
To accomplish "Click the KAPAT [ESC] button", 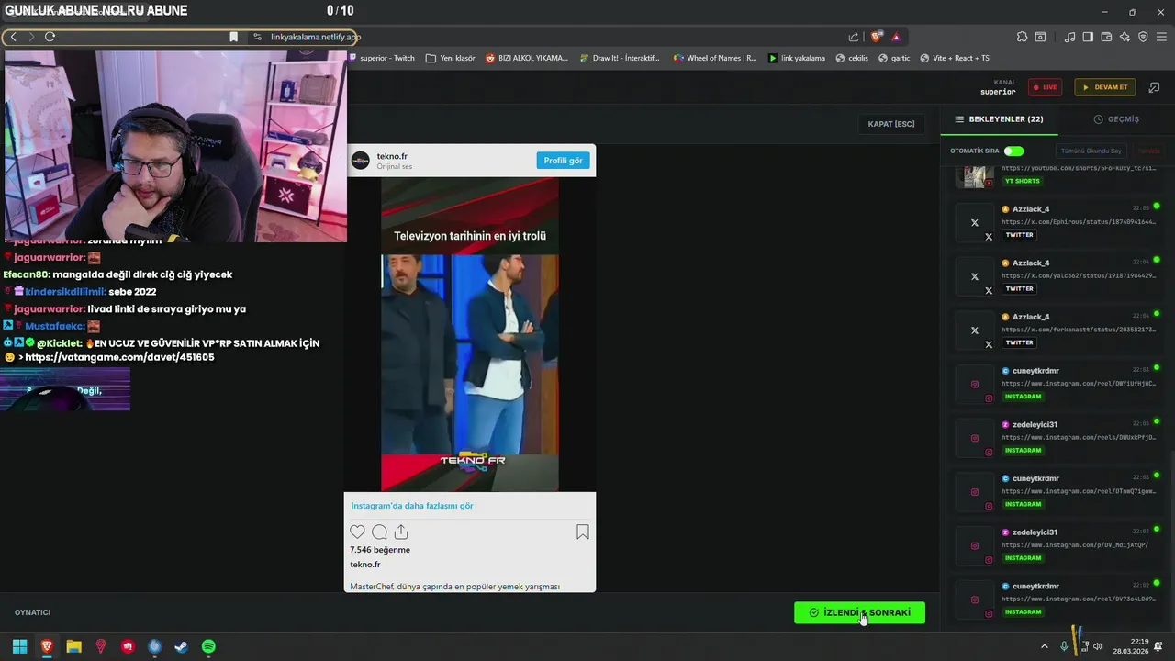I will point(891,124).
